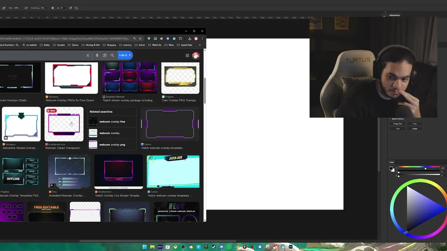Viewport: 447px width, 251px height.
Task: Open the Adjustments panel tab
Action: pyautogui.click(x=395, y=15)
